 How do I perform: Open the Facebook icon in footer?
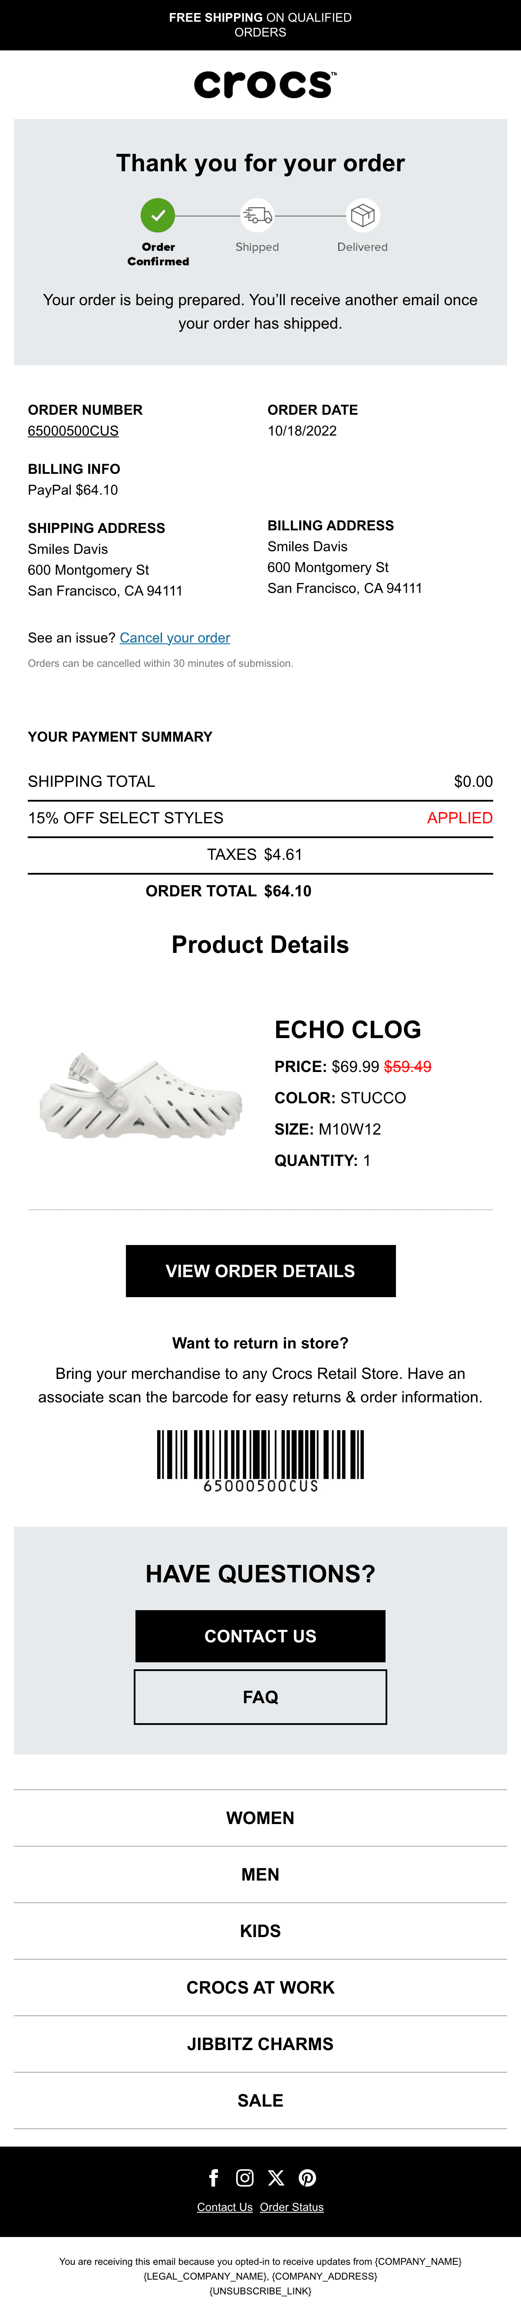[214, 2177]
